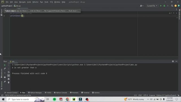Click the stop icon in Run panel

[5, 73]
